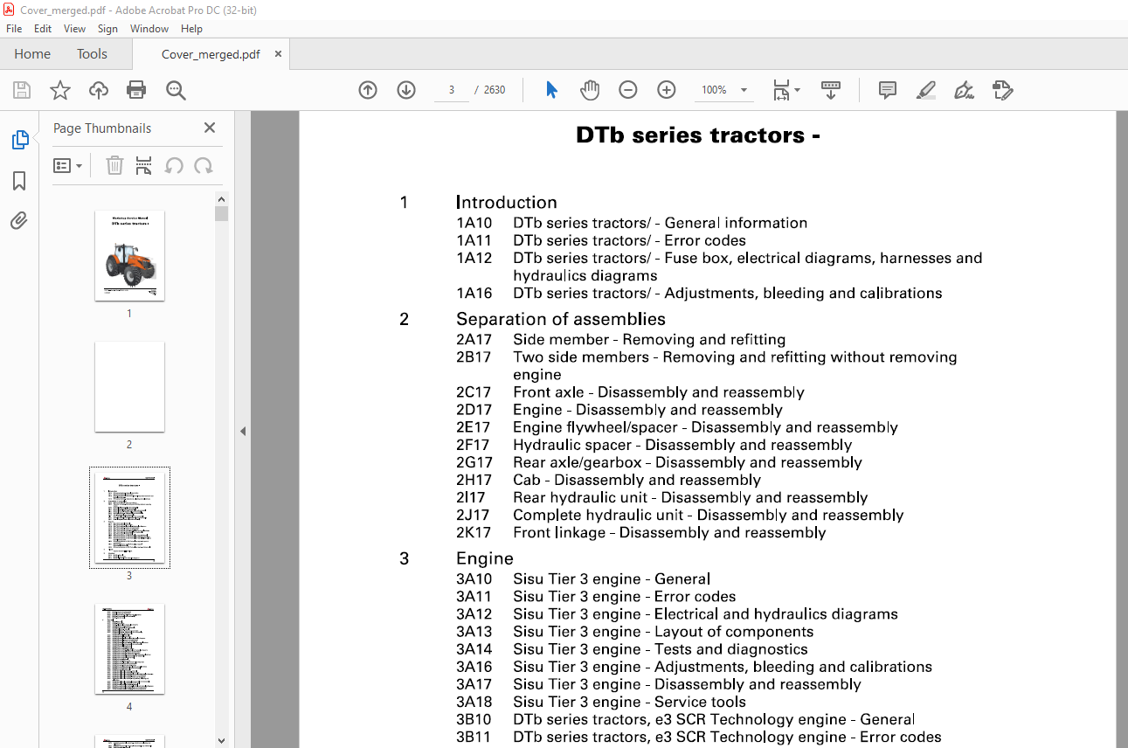1128x748 pixels.
Task: Zoom in with the plus icon
Action: pos(667,90)
